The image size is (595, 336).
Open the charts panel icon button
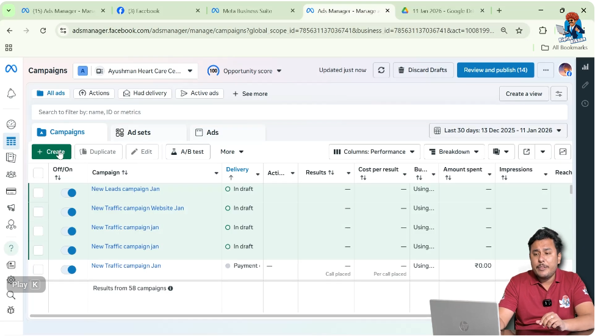tap(563, 152)
